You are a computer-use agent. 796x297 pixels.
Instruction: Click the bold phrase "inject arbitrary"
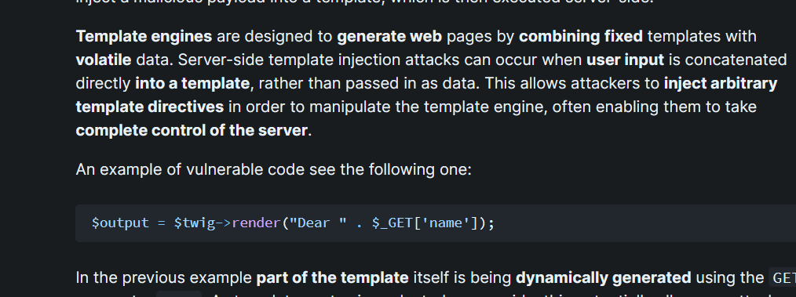pyautogui.click(x=721, y=83)
